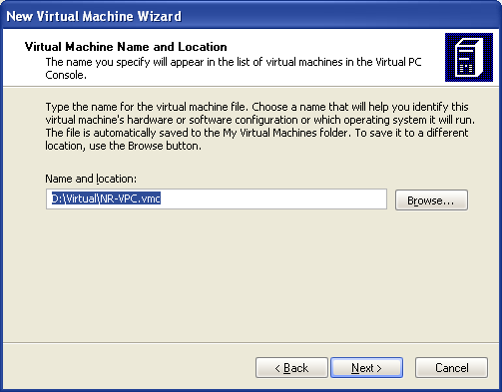
Task: Return with the Back button
Action: 291,368
